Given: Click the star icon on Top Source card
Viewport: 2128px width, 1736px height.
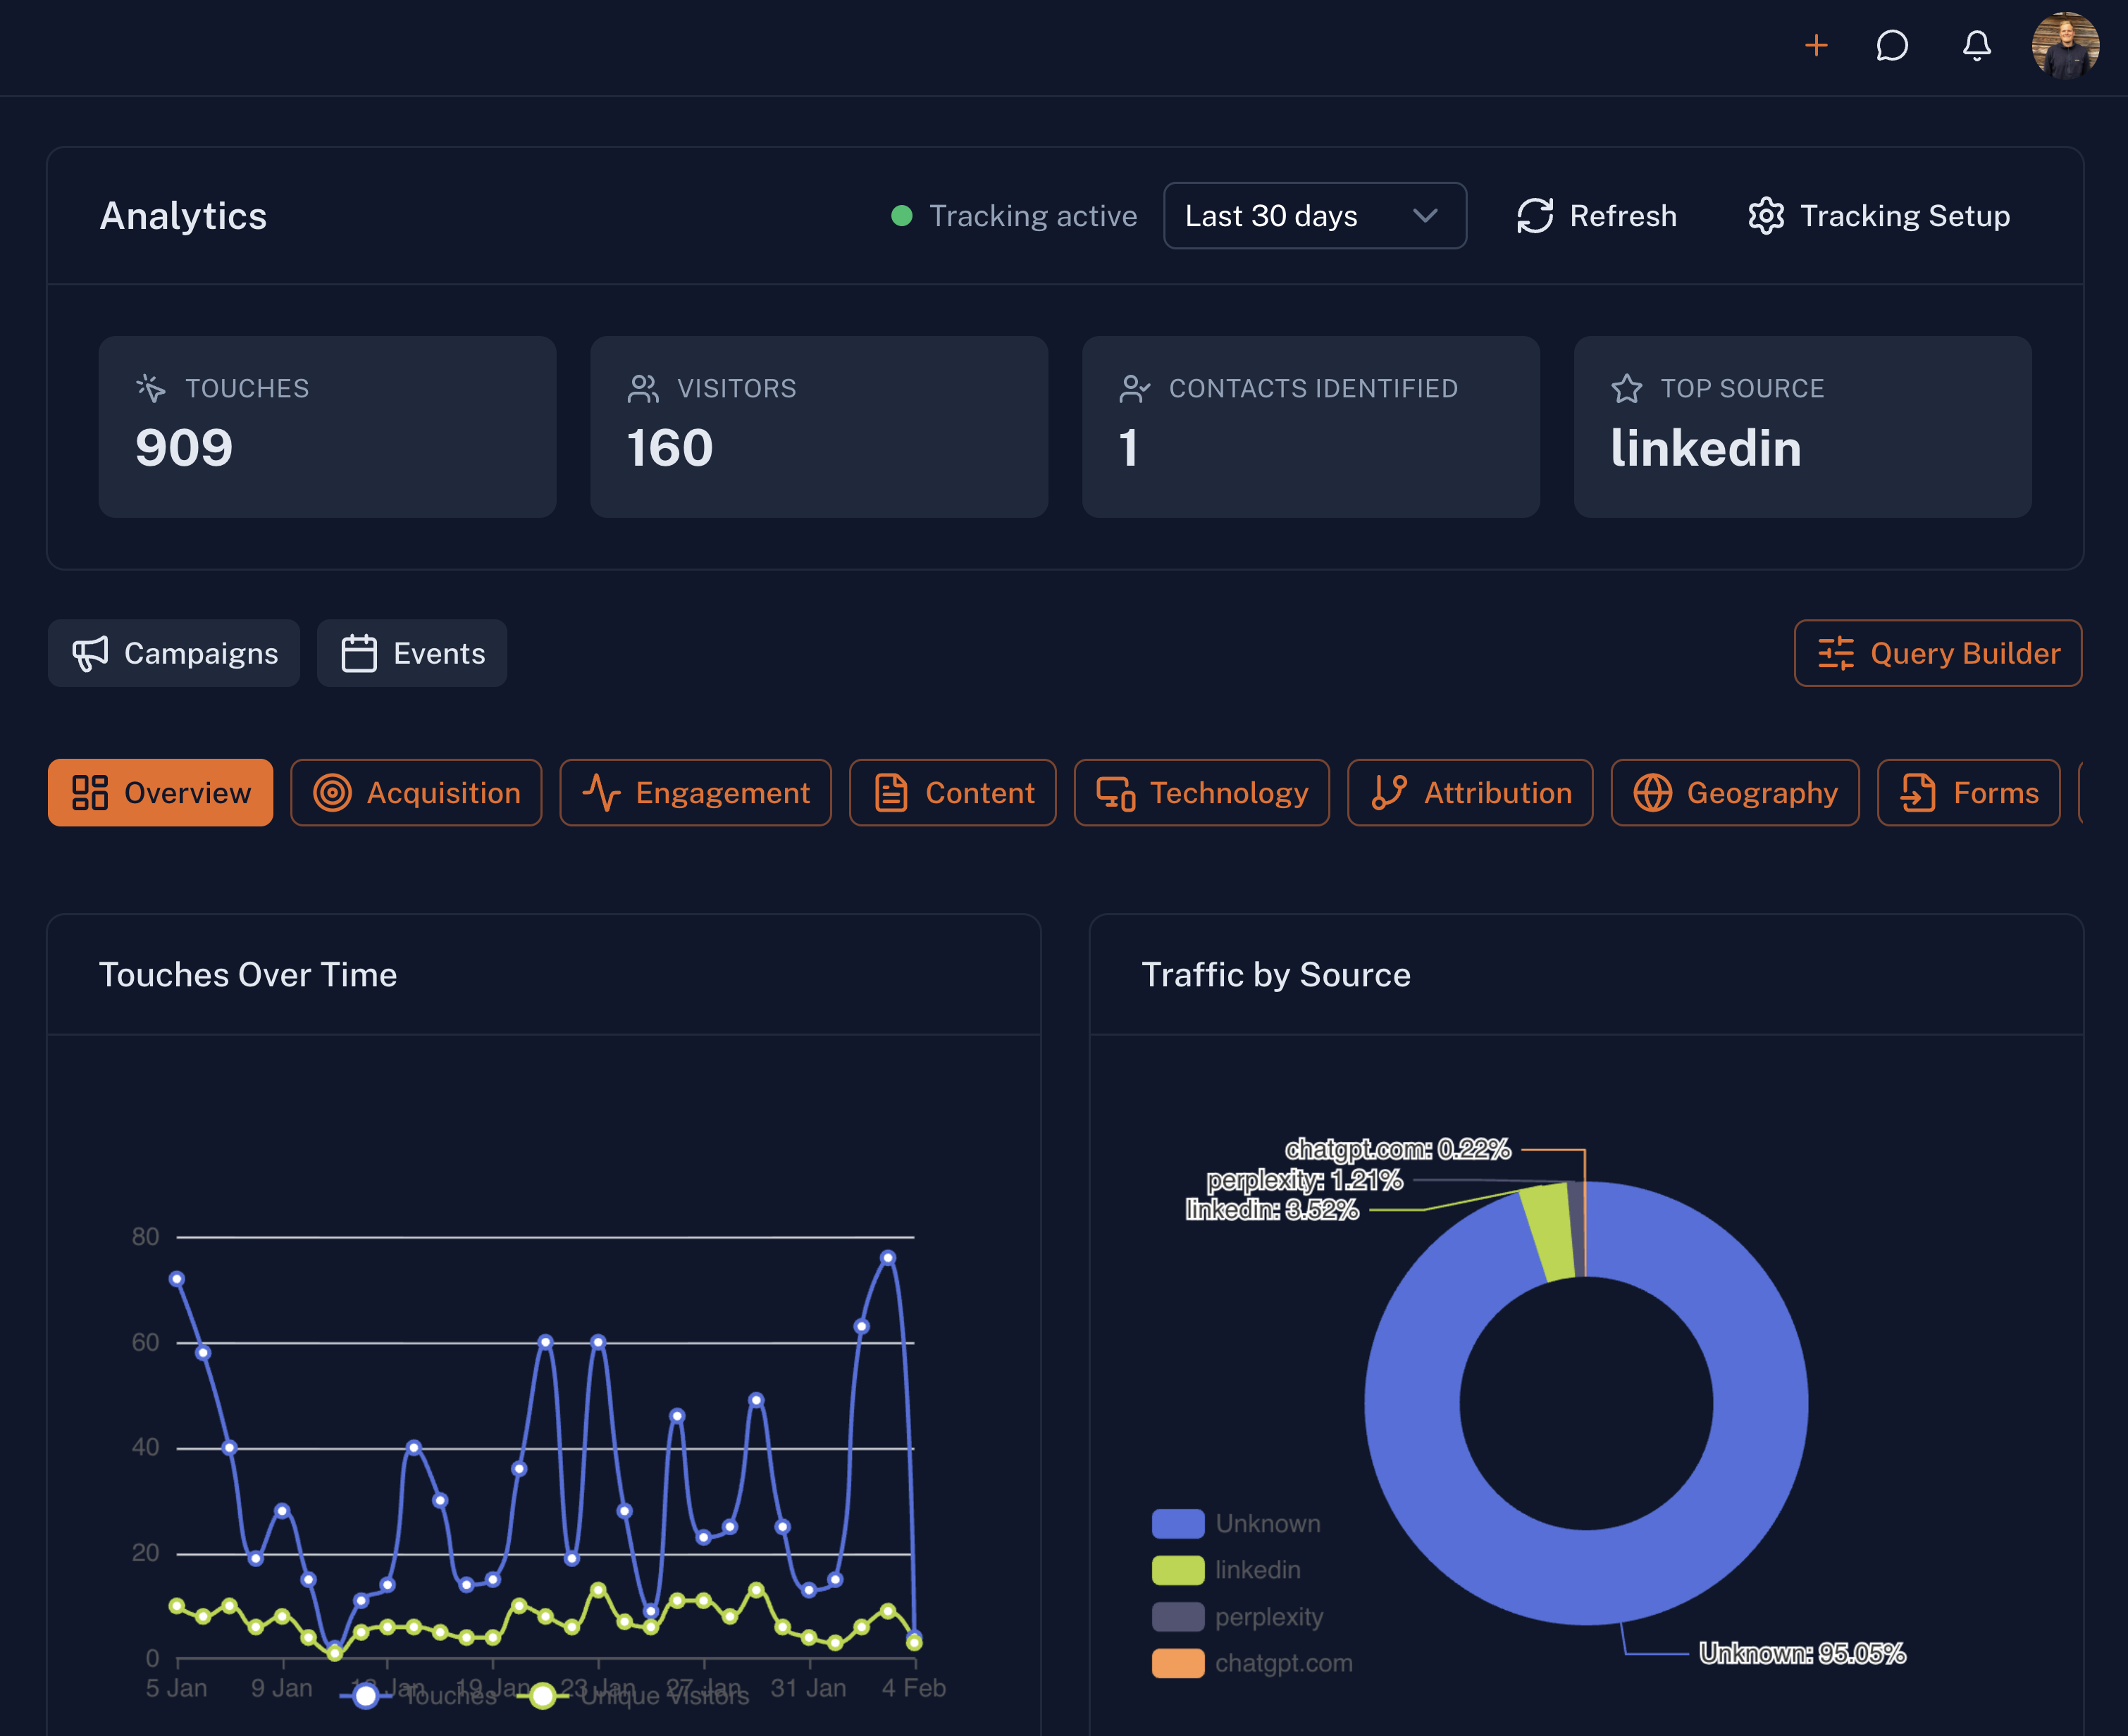Looking at the screenshot, I should coord(1628,389).
